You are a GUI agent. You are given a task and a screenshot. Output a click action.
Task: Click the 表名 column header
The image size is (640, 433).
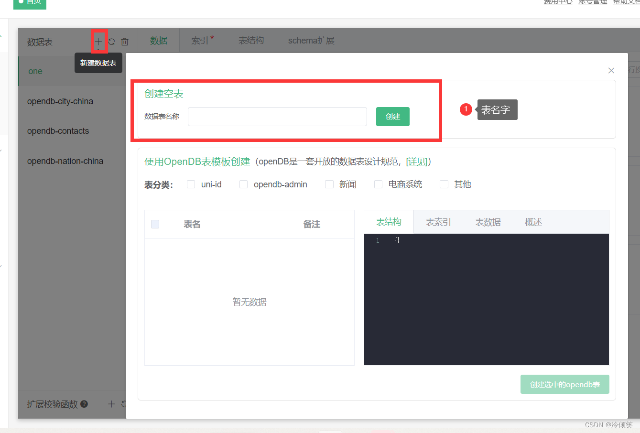pos(192,224)
